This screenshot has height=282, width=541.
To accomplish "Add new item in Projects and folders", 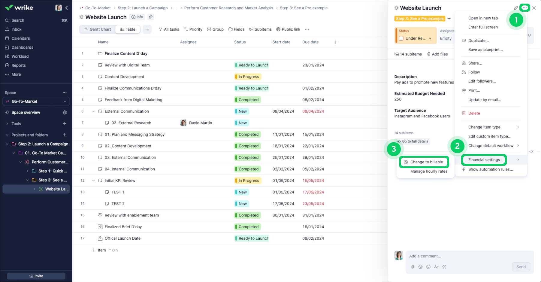I will click(x=65, y=135).
